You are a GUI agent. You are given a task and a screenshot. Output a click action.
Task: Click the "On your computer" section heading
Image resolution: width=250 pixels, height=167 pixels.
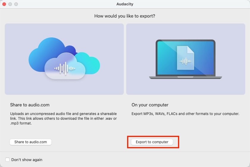pyautogui.click(x=150, y=105)
